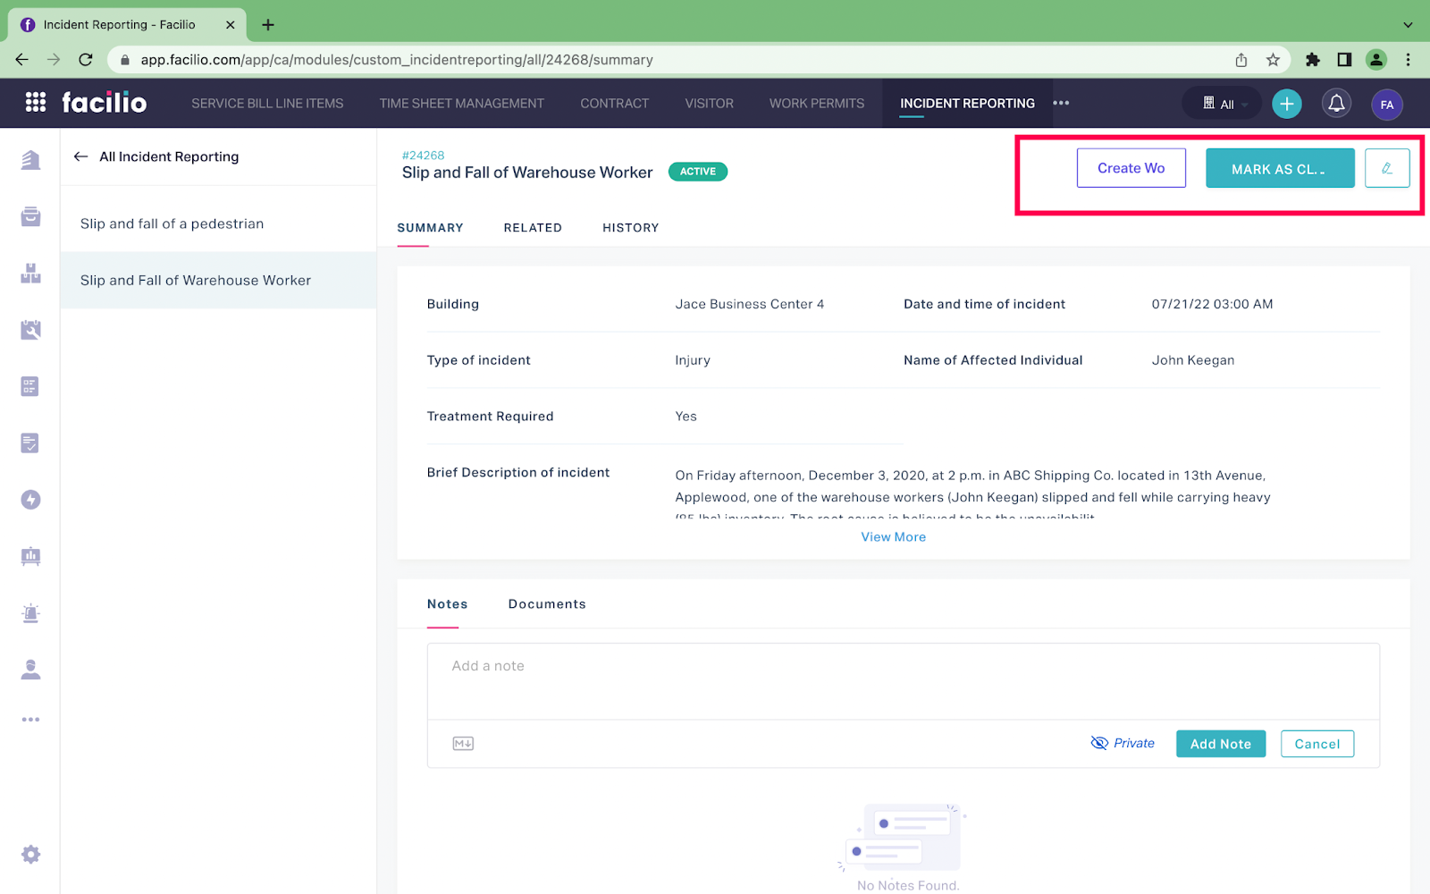Viewport: 1430px width, 894px height.
Task: Open the sidebar checklist form icon
Action: (x=29, y=386)
